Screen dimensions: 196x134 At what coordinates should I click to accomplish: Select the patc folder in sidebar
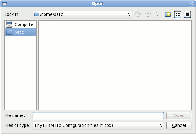coord(21,32)
